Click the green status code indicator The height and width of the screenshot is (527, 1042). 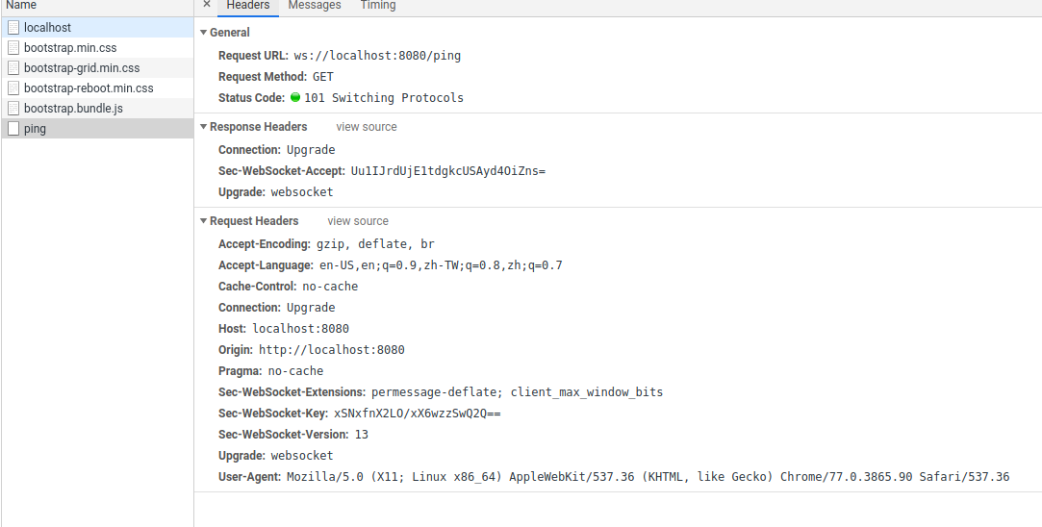coord(295,98)
